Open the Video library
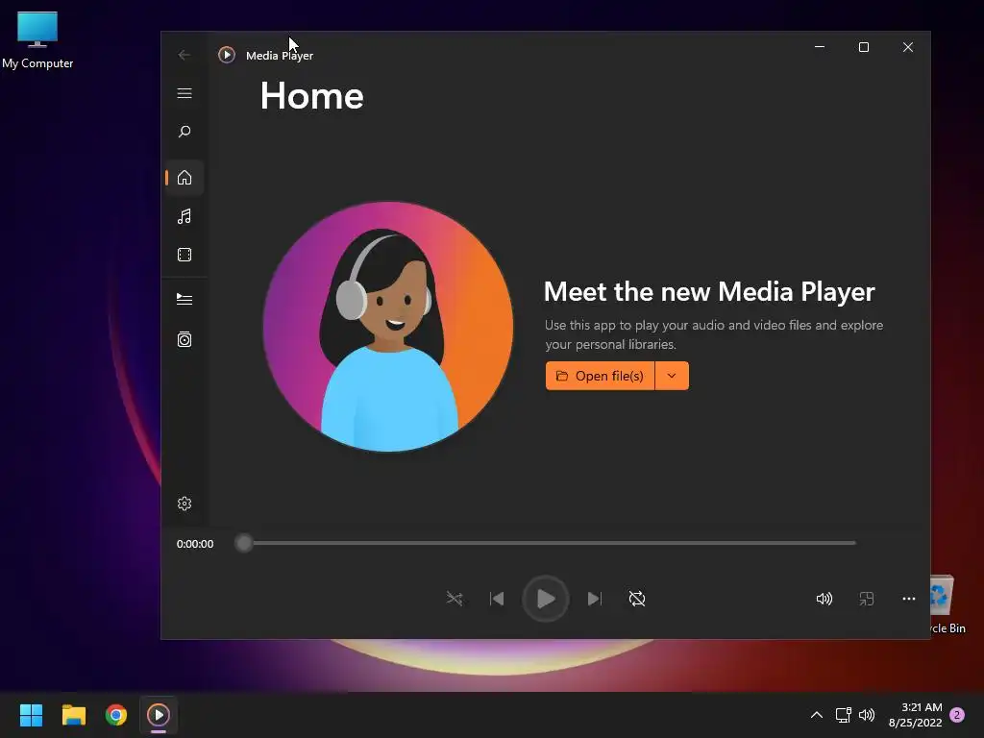Image resolution: width=984 pixels, height=738 pixels. [x=184, y=255]
